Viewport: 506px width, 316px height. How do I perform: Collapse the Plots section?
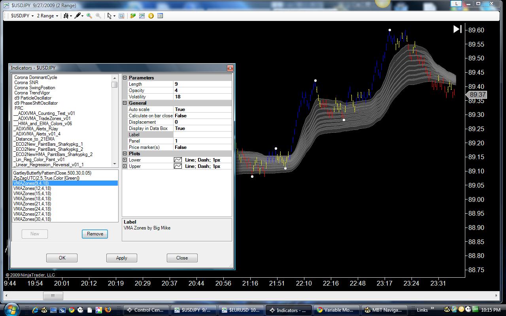tap(125, 154)
